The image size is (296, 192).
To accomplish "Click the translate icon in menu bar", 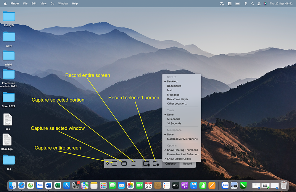I will click(222, 4).
